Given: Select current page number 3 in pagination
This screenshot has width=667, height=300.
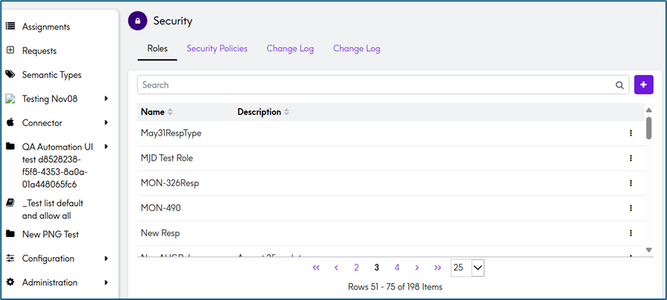Looking at the screenshot, I should 376,267.
